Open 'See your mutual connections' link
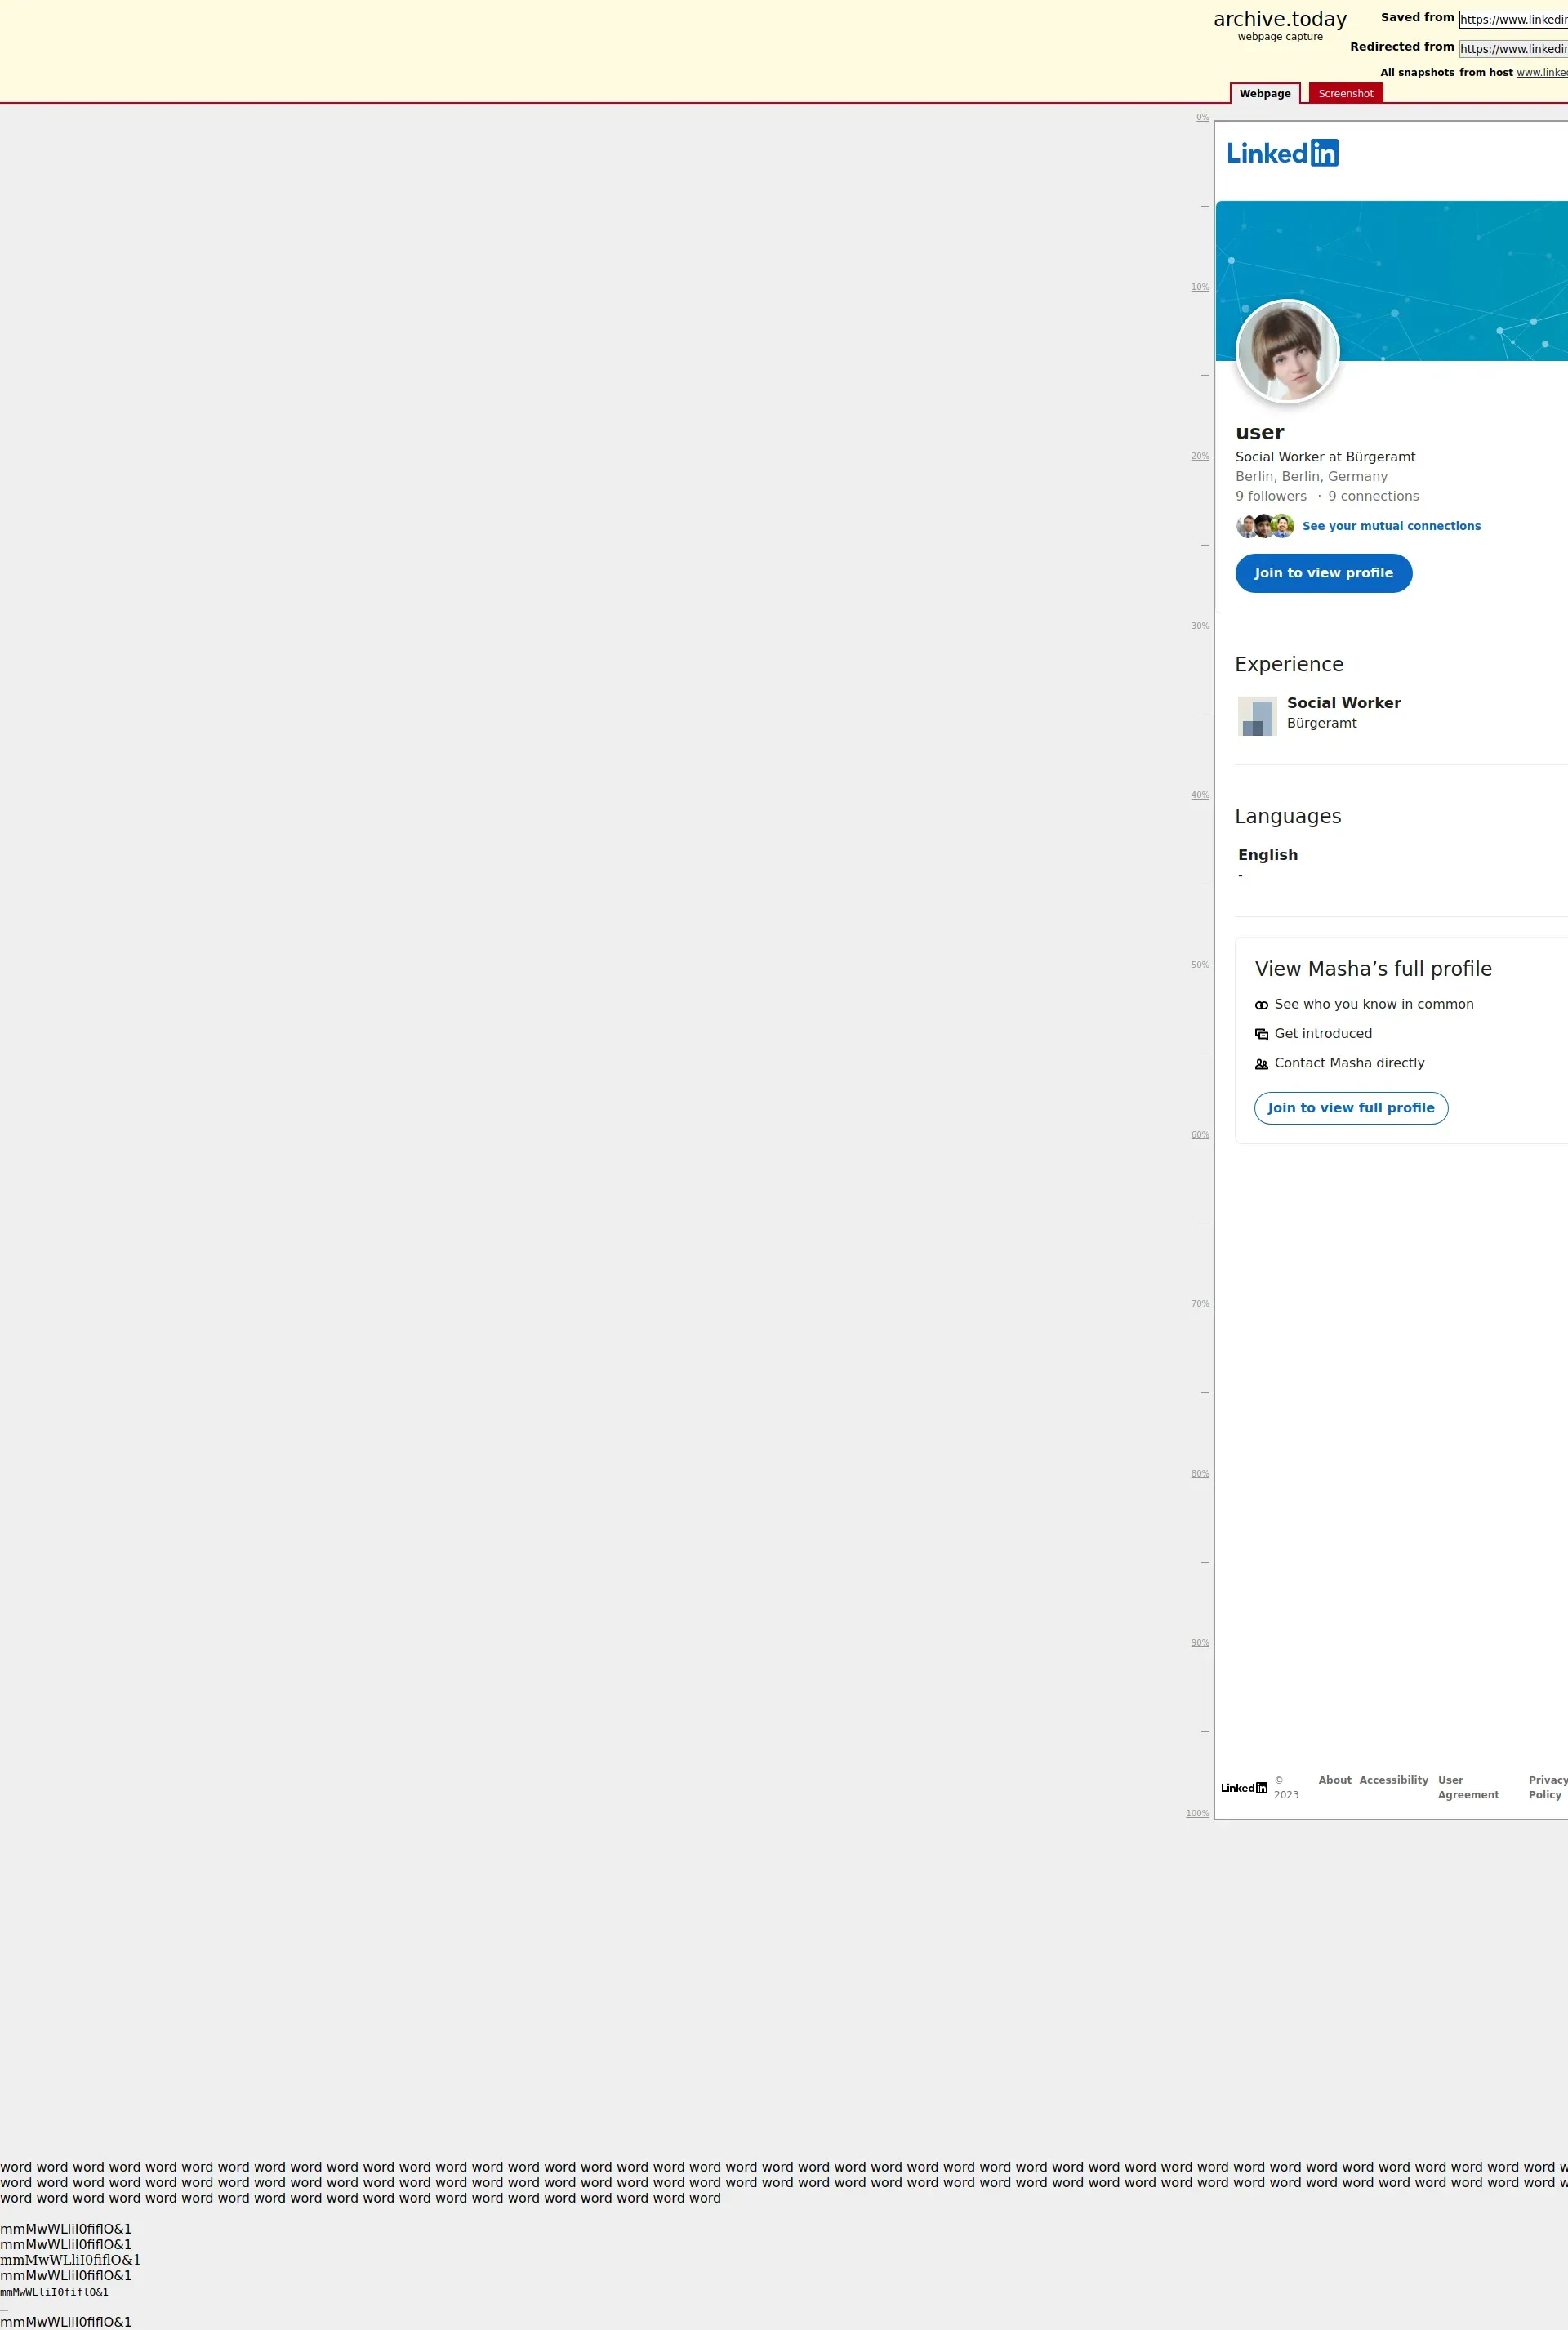The width and height of the screenshot is (1568, 2330). tap(1390, 526)
